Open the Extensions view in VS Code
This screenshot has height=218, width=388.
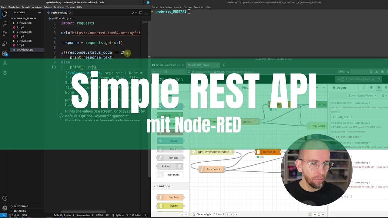pos(5,53)
